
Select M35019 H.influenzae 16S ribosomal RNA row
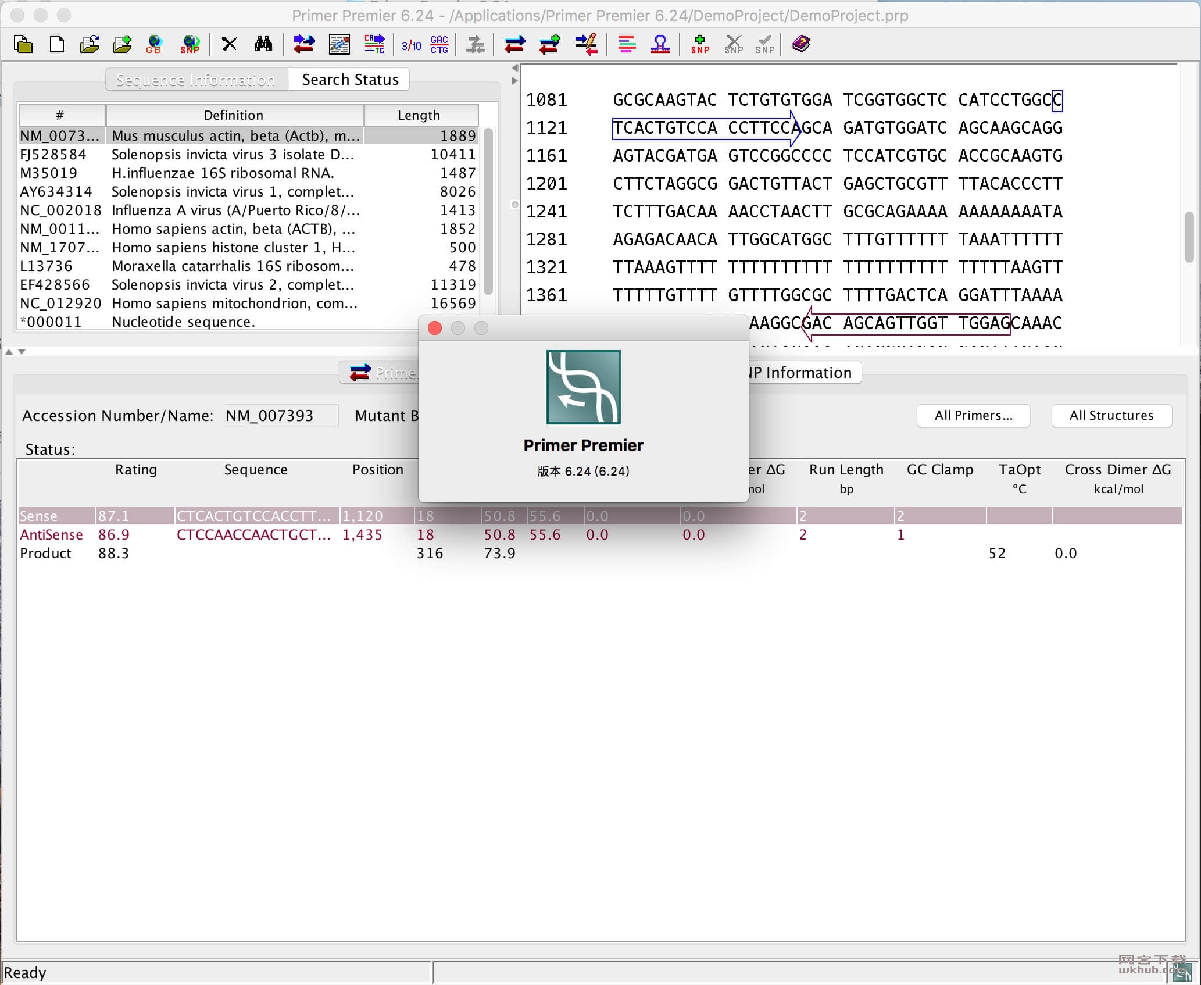(248, 173)
